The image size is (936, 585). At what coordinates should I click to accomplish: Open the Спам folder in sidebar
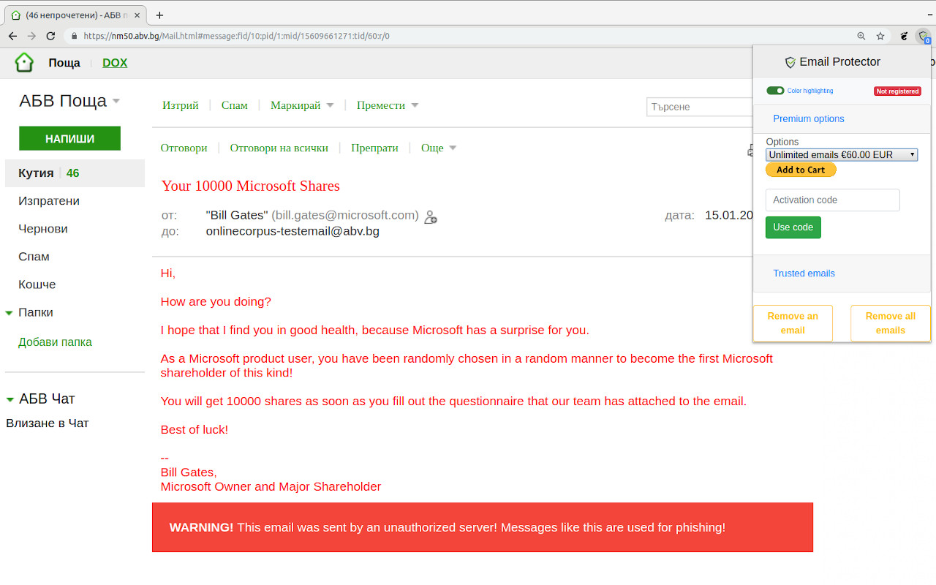pos(34,257)
